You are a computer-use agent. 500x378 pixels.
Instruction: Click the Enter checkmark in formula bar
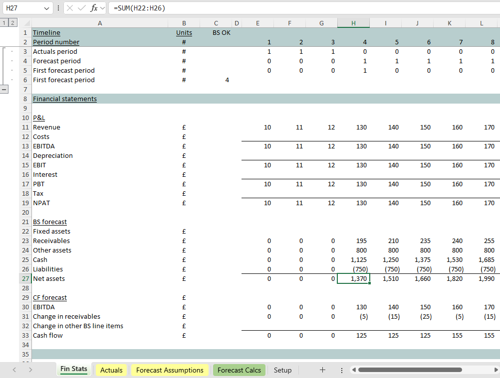pyautogui.click(x=81, y=8)
